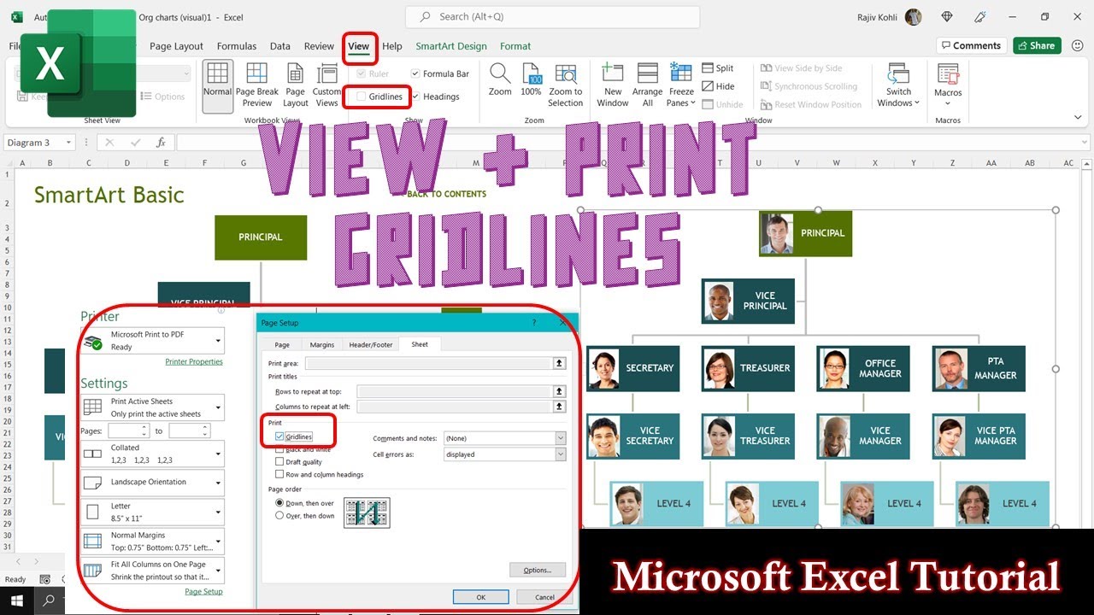
Task: Open Page Setup link under settings
Action: point(203,591)
